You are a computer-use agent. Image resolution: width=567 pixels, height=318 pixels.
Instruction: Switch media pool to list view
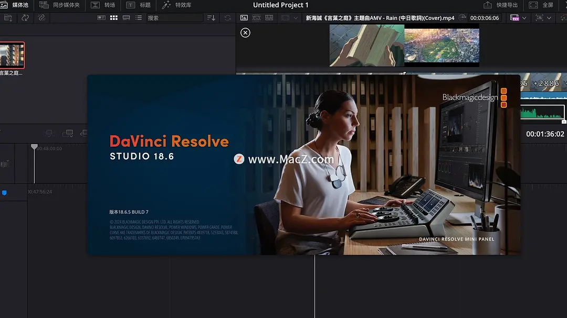click(x=139, y=18)
